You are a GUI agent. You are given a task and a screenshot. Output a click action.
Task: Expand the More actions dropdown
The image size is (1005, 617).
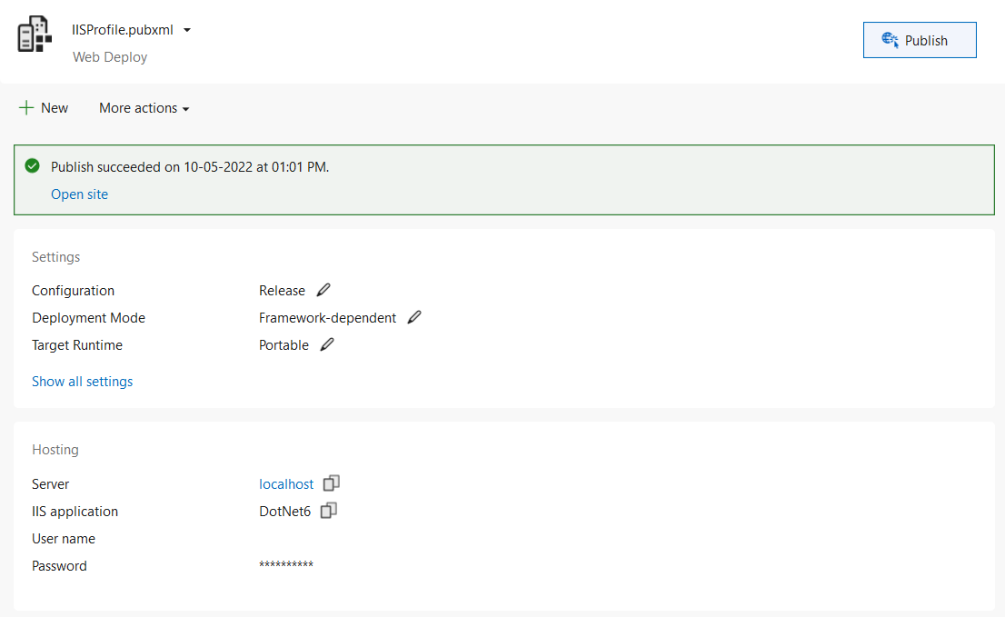point(144,108)
